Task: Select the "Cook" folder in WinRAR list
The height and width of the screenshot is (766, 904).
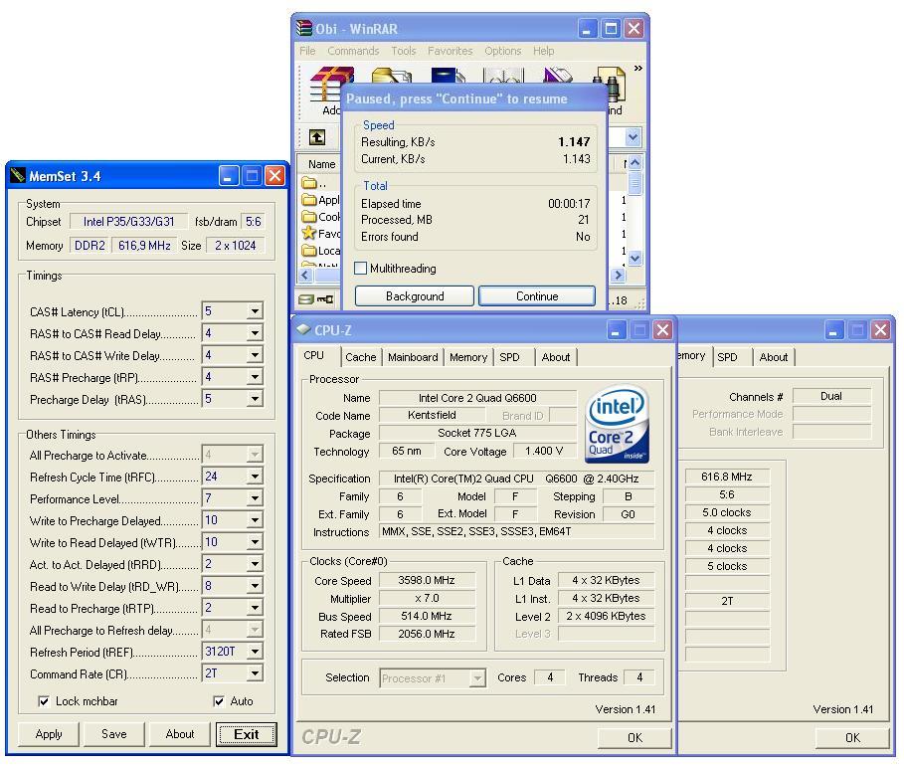Action: pyautogui.click(x=321, y=217)
